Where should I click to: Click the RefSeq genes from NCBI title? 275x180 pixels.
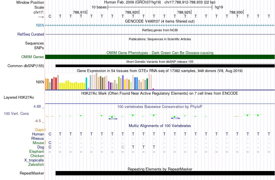click(160, 30)
